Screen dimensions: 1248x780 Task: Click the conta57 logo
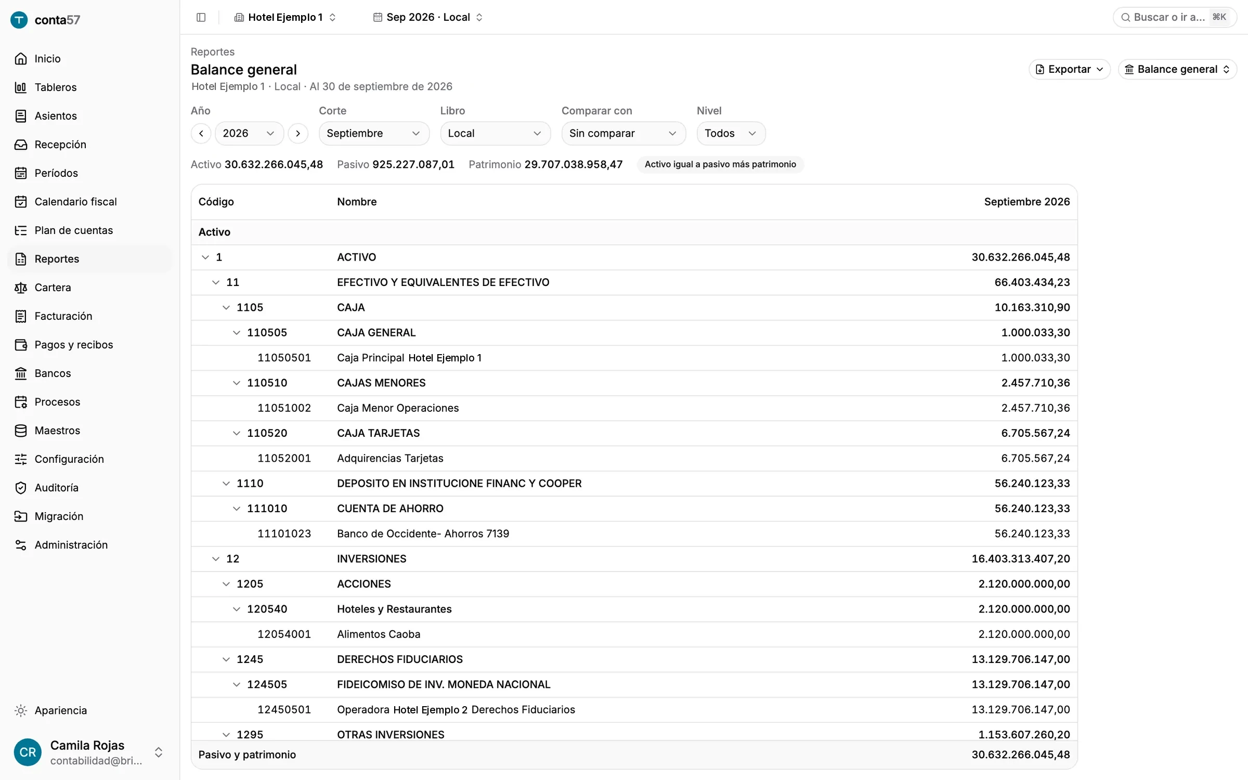point(46,20)
